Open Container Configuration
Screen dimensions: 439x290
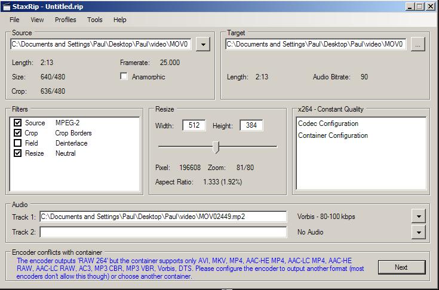pyautogui.click(x=333, y=135)
